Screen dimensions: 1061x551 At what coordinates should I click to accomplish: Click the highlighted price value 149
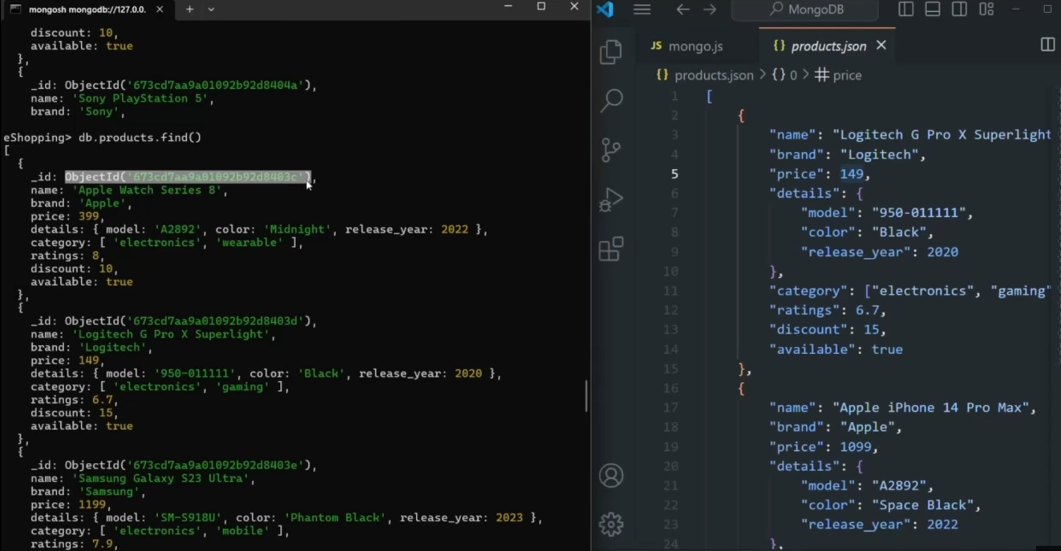851,174
